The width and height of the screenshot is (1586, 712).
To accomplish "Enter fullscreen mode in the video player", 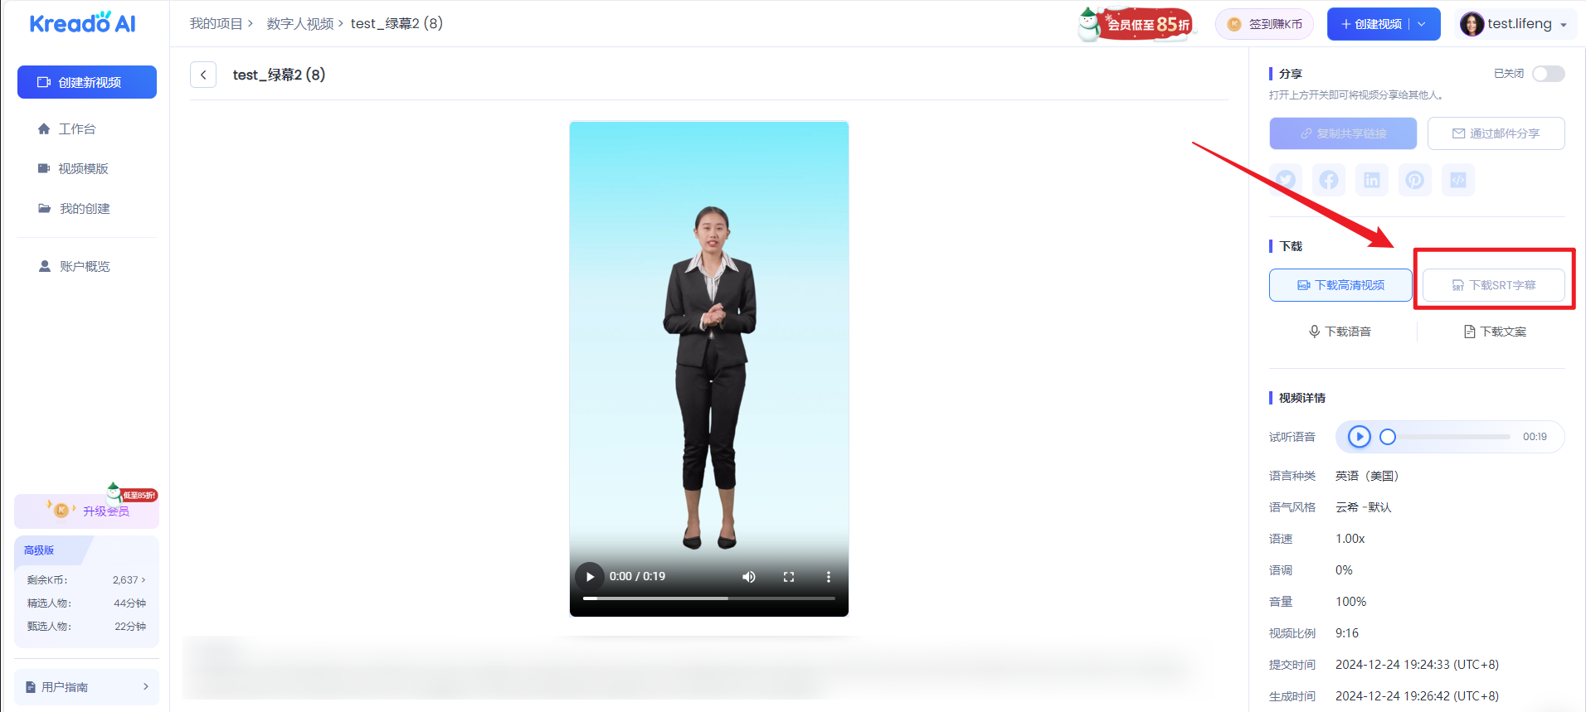I will [789, 577].
